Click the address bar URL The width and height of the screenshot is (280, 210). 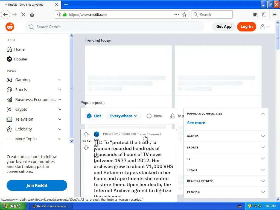[x=88, y=15]
